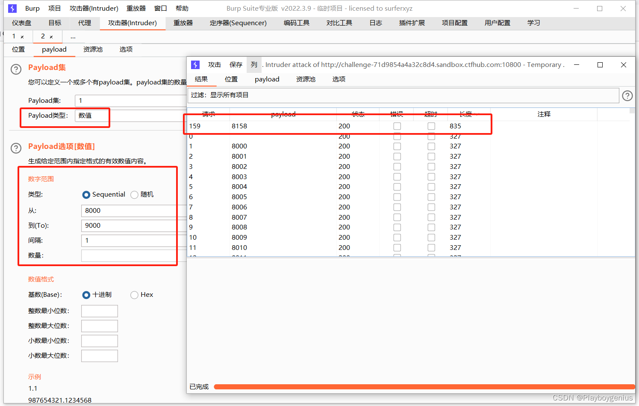The image size is (639, 406).
Task: Toggle 错误 checkbox for payload 8010 row
Action: pos(397,248)
